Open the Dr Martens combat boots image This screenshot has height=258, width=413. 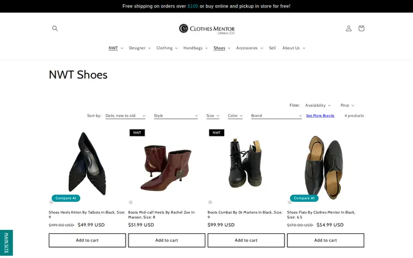[246, 163]
